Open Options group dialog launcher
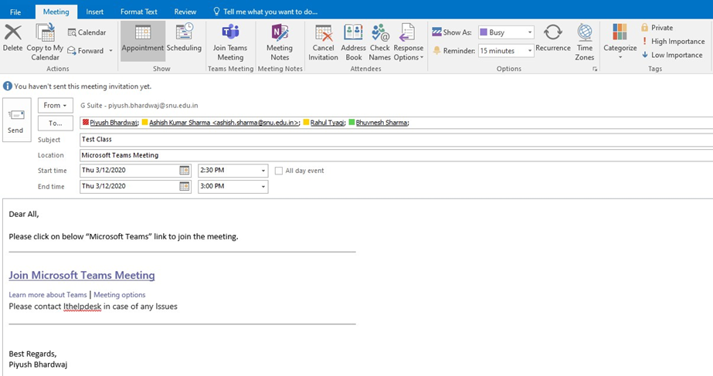The height and width of the screenshot is (376, 713). 594,69
